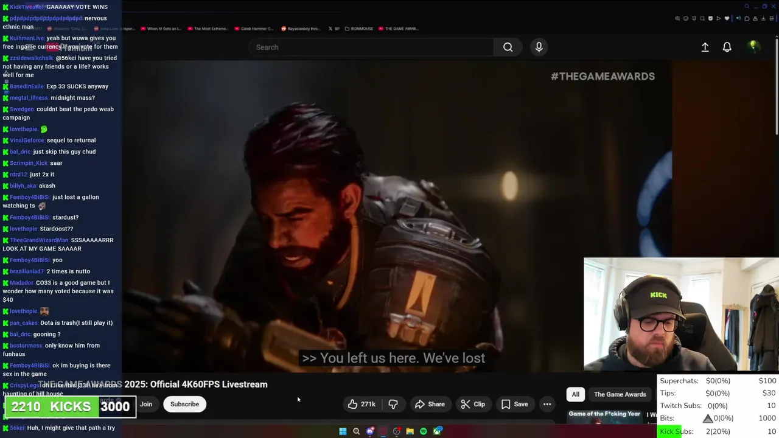The height and width of the screenshot is (438, 779).
Task: Open the Discord icon on the taskbar
Action: (x=370, y=431)
